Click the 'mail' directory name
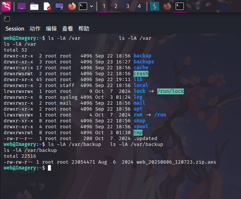Screen dimensions: 241x199 [x=140, y=103]
